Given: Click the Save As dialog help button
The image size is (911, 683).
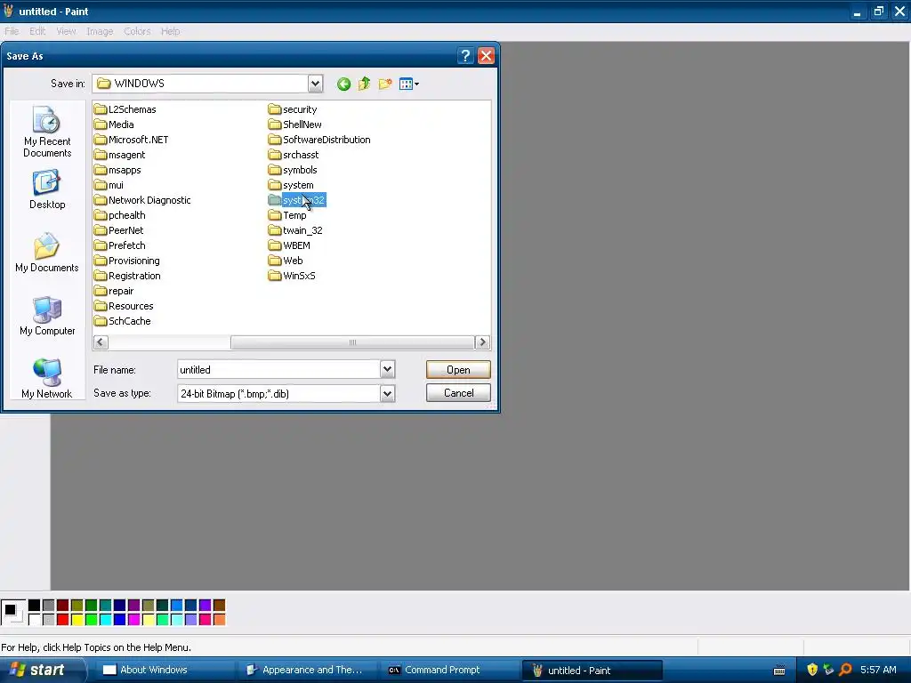Looking at the screenshot, I should tap(464, 56).
